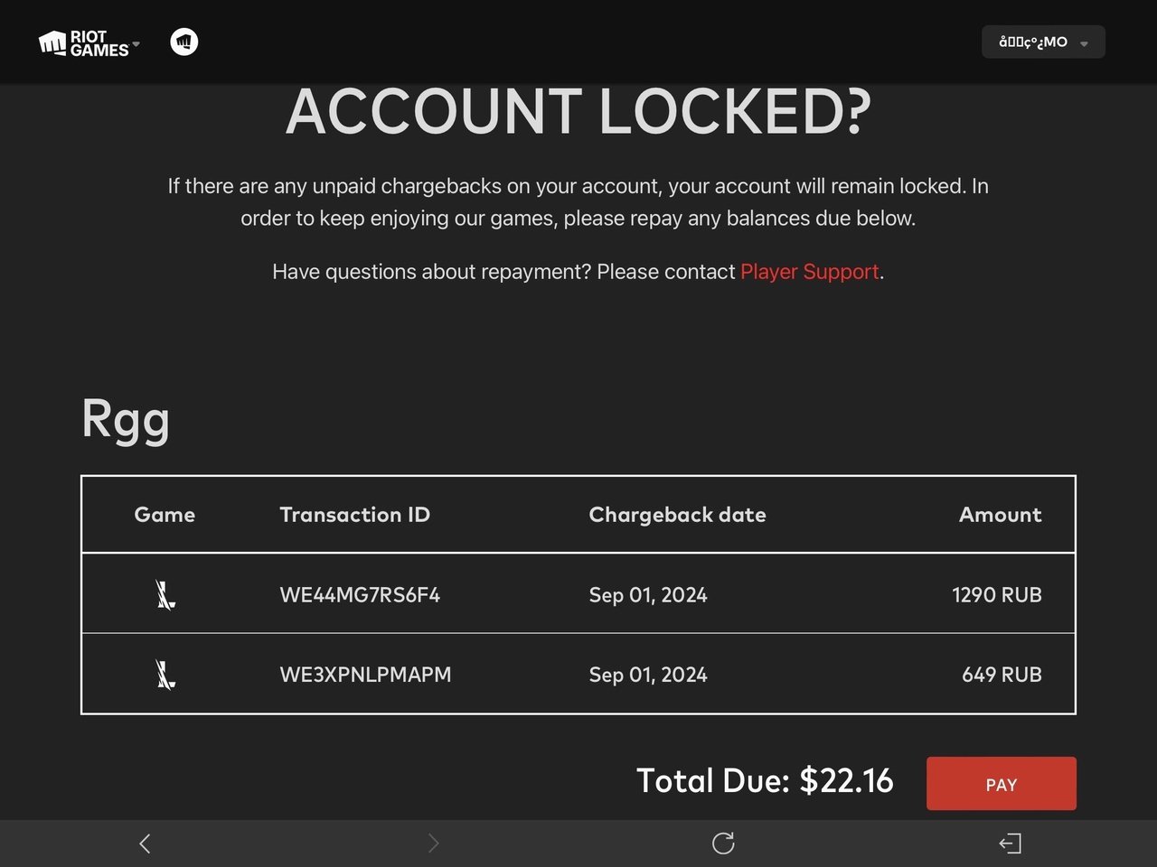Click the game icon in the 649 RUB row

[x=165, y=675]
